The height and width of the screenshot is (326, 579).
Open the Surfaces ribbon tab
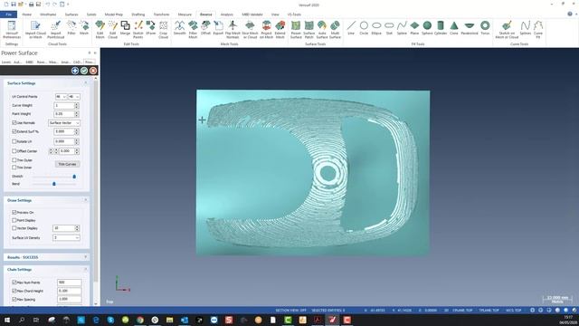(71, 14)
